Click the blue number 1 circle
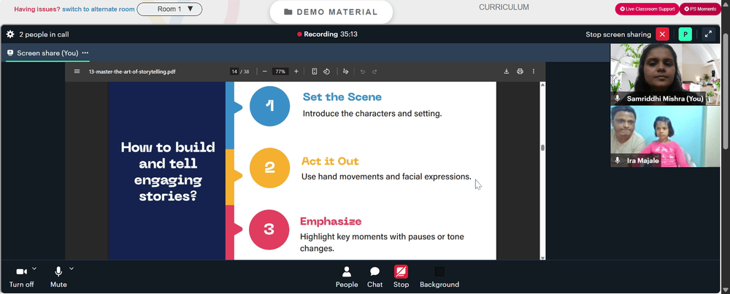730x294 pixels. pyautogui.click(x=269, y=106)
